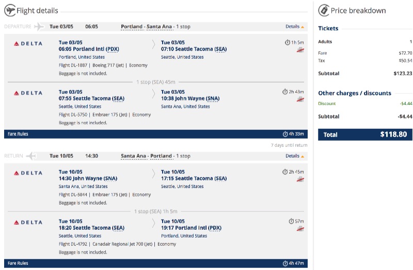Click the Santa Ana - Portland route title
413x270 pixels.
click(146, 156)
